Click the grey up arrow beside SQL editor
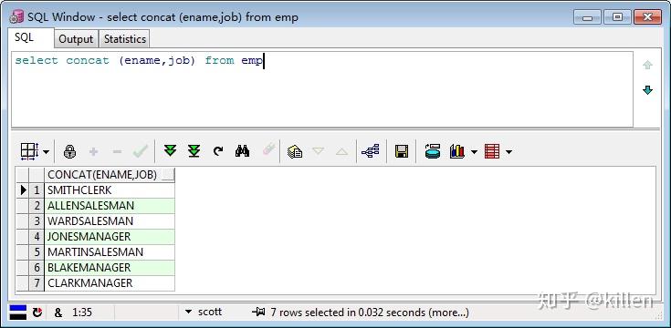Image resolution: width=671 pixels, height=328 pixels. tap(647, 65)
